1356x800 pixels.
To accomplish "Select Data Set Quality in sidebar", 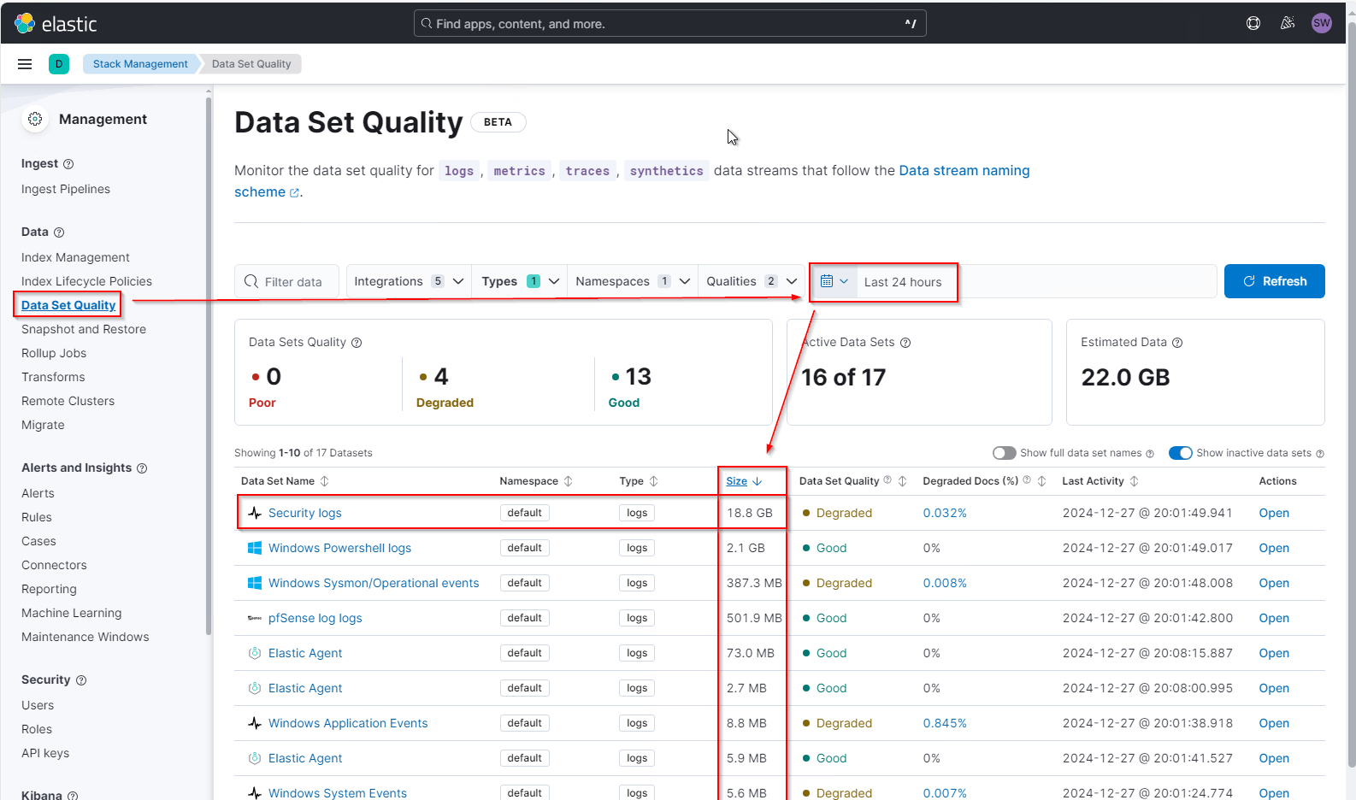I will tap(68, 305).
